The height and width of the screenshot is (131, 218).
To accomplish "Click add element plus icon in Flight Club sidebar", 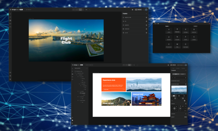I will (10, 14).
